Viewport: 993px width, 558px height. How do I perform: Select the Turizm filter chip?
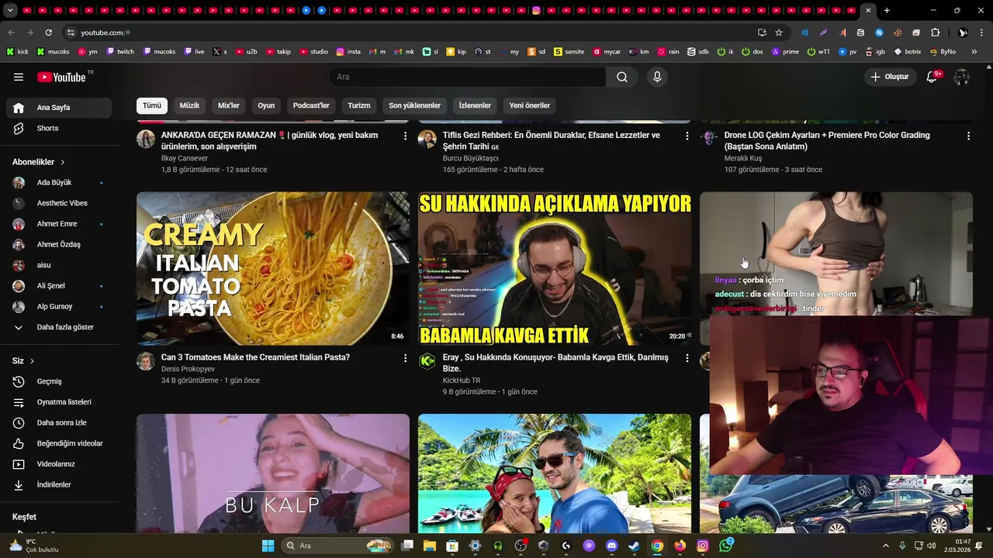click(359, 105)
